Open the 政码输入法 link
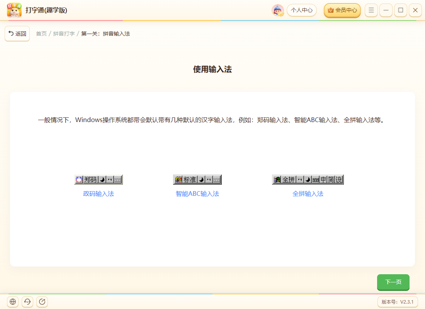Viewport: 425px width, 309px height. pos(99,194)
